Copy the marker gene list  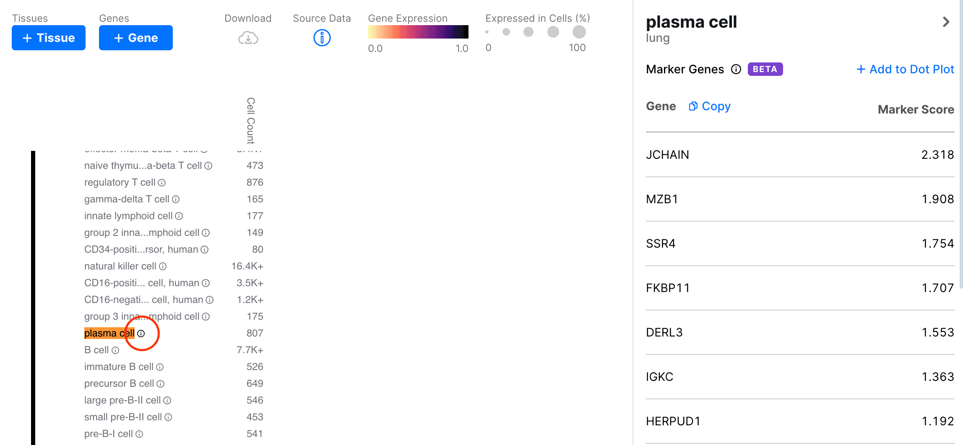coord(710,106)
